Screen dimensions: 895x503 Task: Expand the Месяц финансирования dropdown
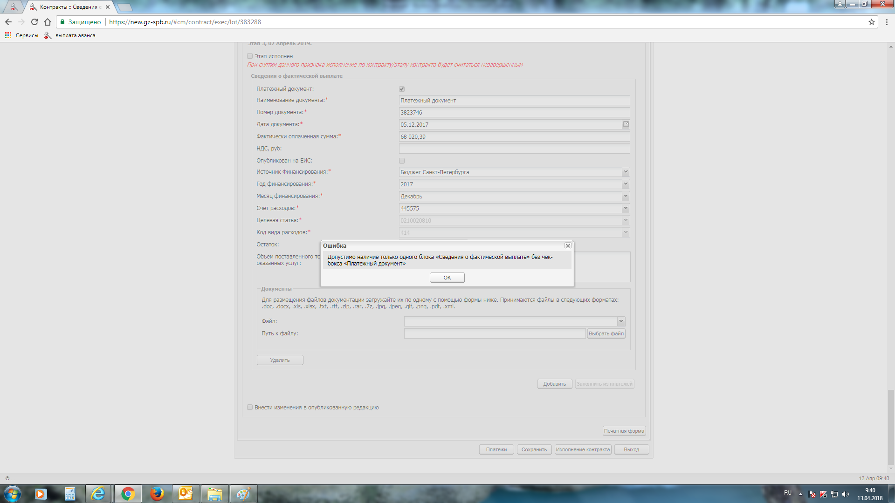[x=626, y=197]
